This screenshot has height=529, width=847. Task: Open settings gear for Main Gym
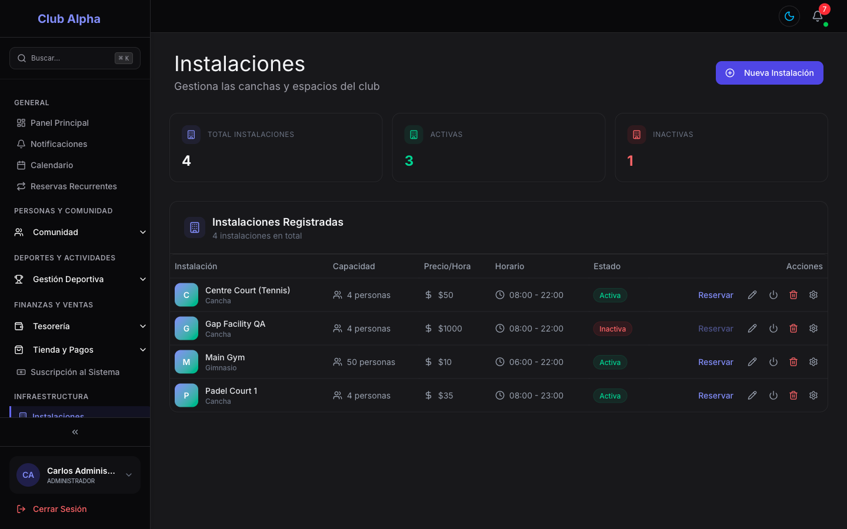pos(813,362)
